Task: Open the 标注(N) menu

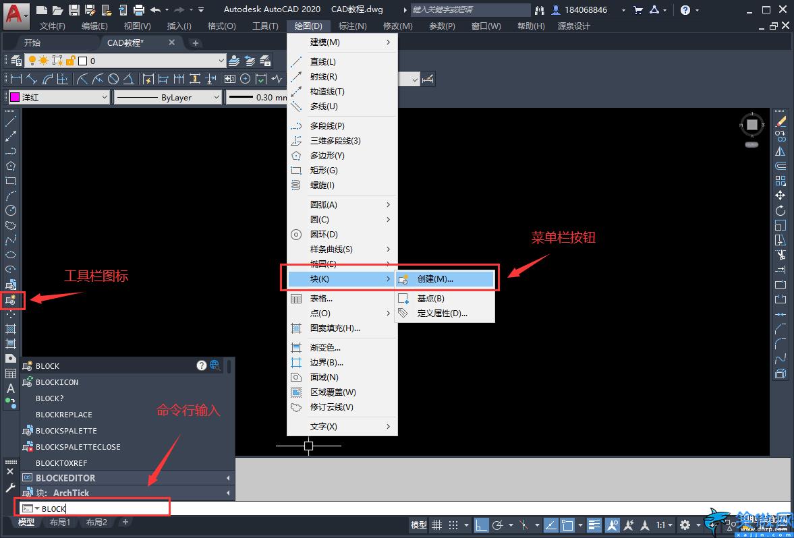Action: (352, 26)
